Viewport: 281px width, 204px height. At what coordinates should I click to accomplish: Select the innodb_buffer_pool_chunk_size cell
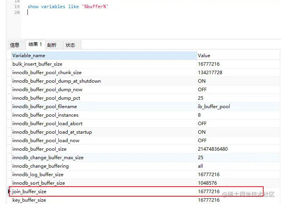click(104, 73)
